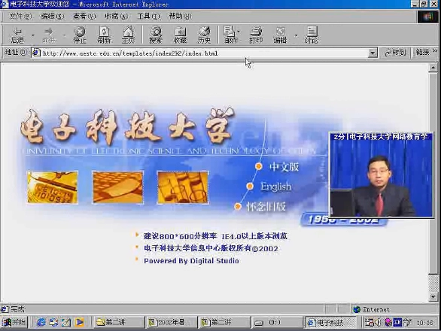Click the 建议800*600分辨率 text line
441x331 pixels.
tap(215, 236)
